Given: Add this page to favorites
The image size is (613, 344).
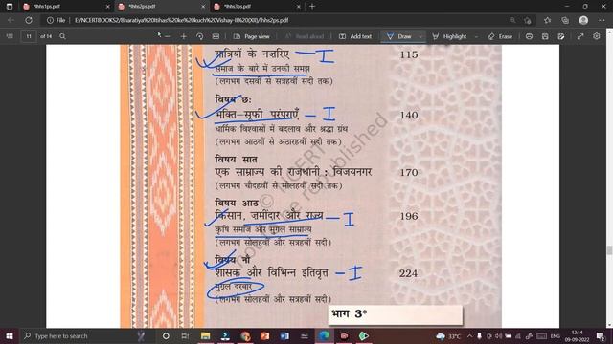Looking at the screenshot, I should click(x=528, y=20).
